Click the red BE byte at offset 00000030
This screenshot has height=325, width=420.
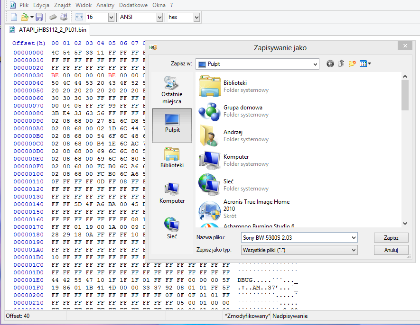55,75
